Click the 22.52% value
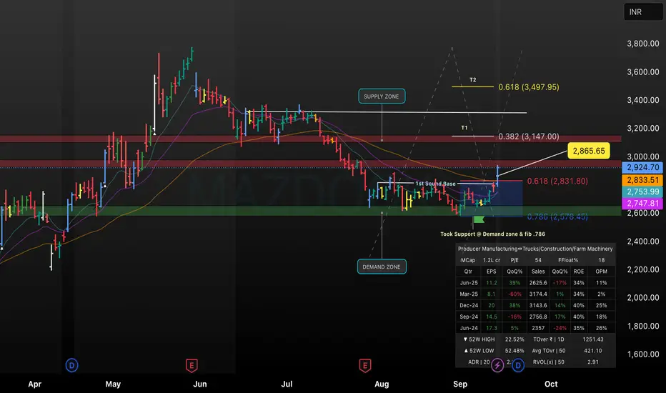This screenshot has height=393, width=666. (515, 339)
